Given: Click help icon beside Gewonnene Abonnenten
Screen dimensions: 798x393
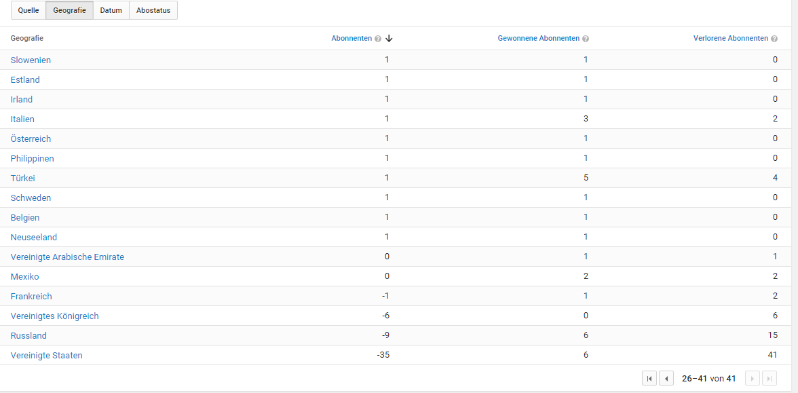Looking at the screenshot, I should 585,39.
